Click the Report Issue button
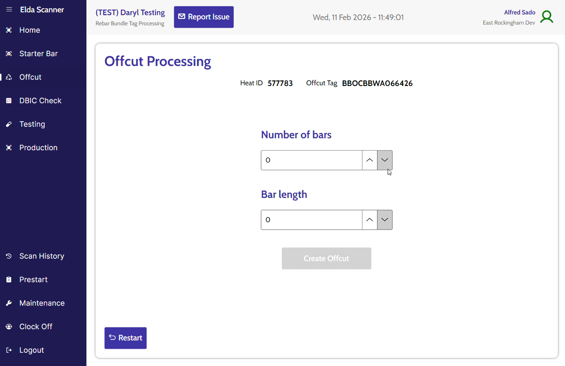 [204, 17]
